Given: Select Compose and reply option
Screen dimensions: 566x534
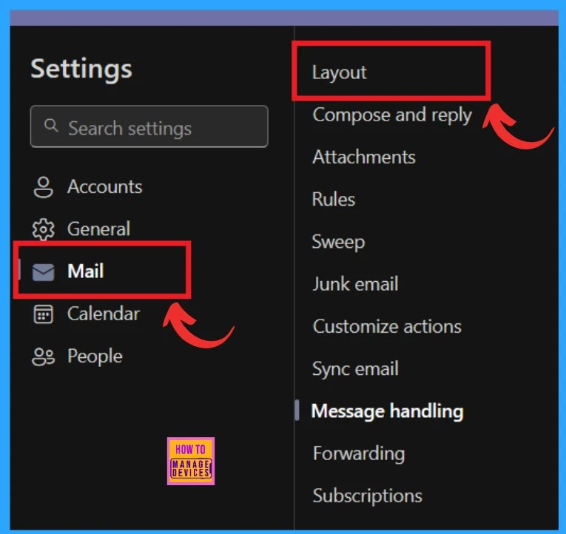Looking at the screenshot, I should (x=392, y=115).
